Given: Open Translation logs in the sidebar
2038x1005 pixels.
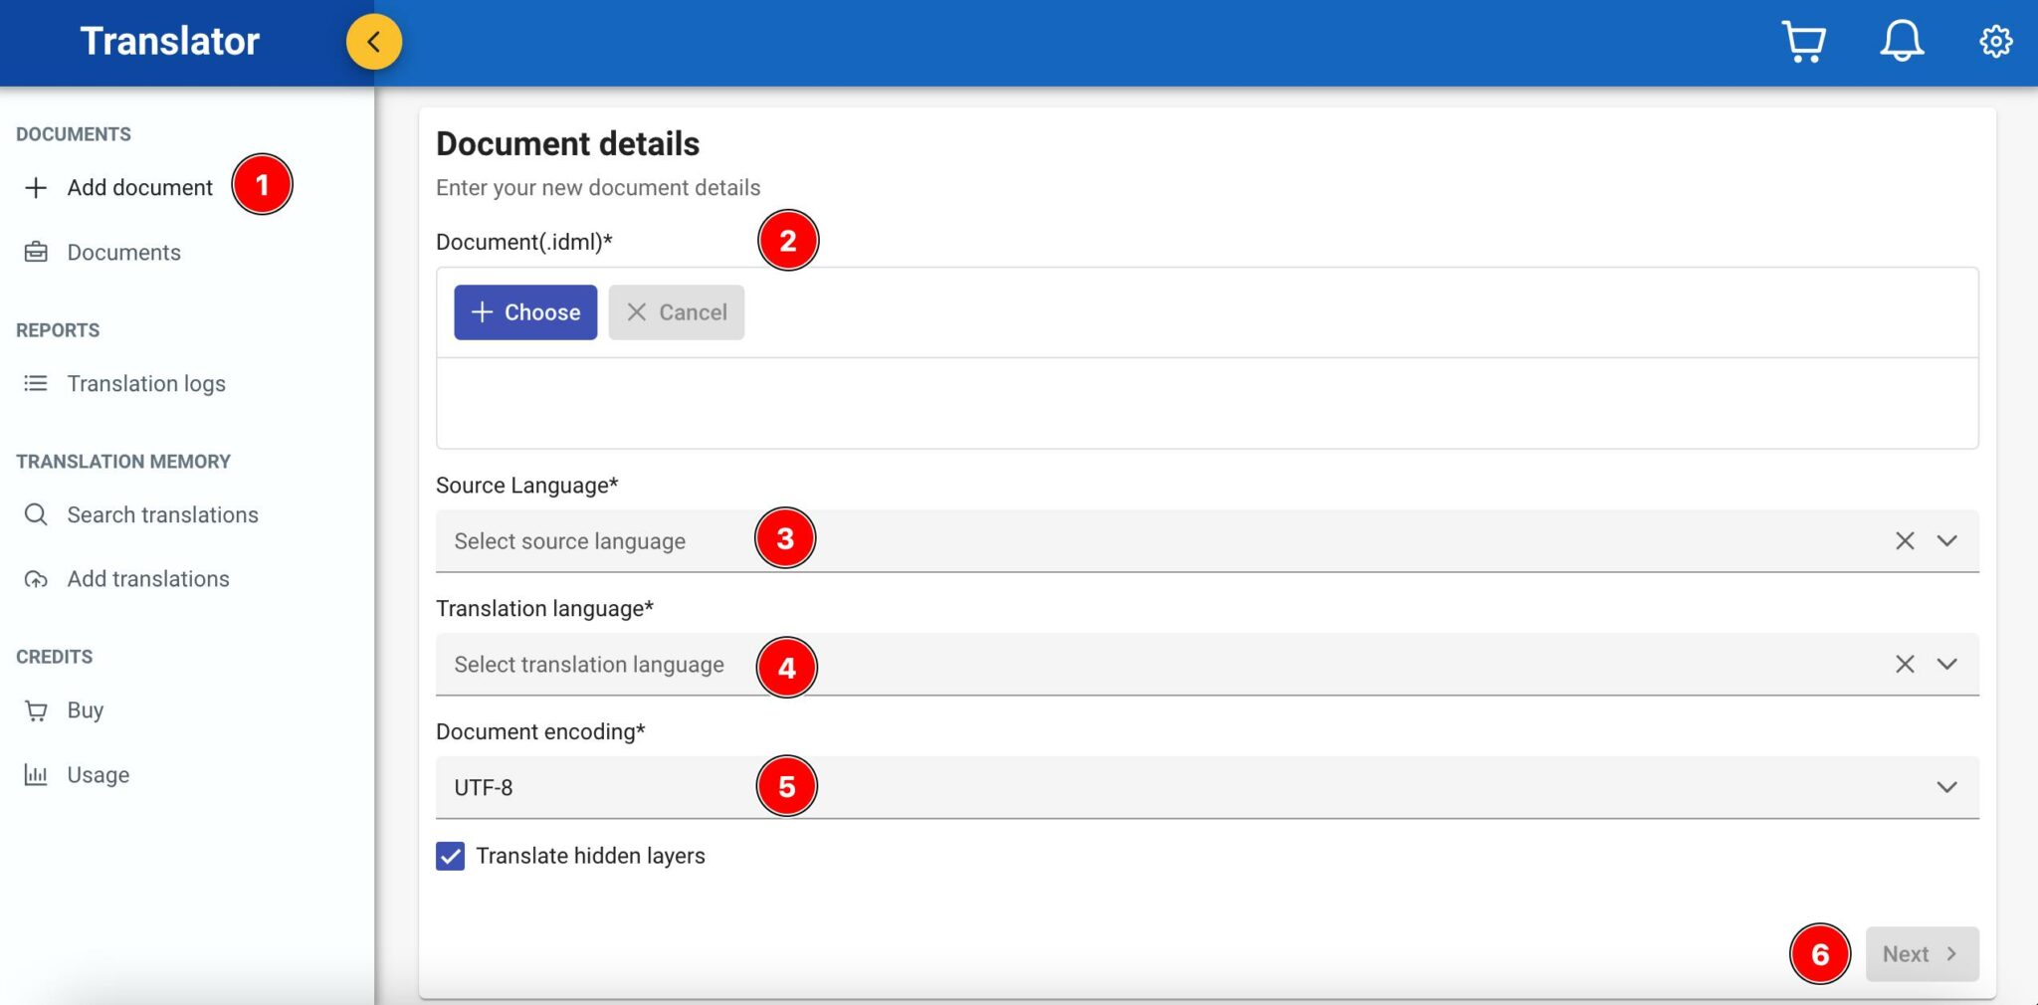Looking at the screenshot, I should coord(146,384).
